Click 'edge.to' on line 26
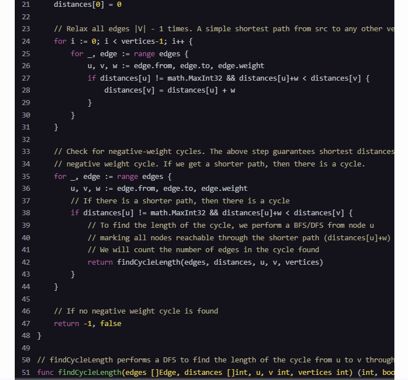 195,66
